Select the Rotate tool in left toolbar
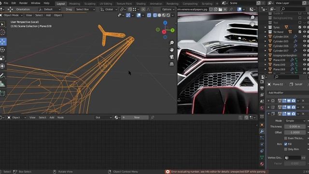 [x=2, y=50]
